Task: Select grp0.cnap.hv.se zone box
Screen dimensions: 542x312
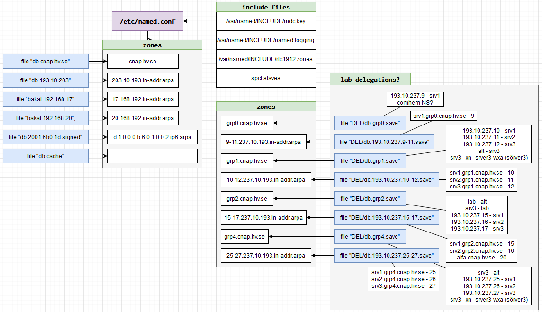Action: click(247, 123)
